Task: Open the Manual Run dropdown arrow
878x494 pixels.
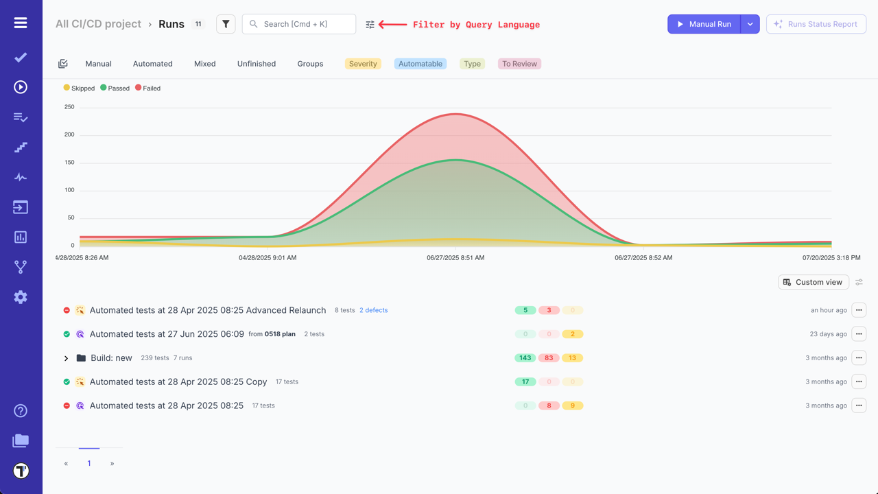Action: click(x=750, y=24)
